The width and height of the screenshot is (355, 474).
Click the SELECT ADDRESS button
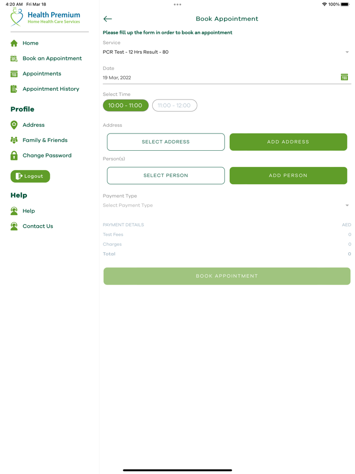166,142
